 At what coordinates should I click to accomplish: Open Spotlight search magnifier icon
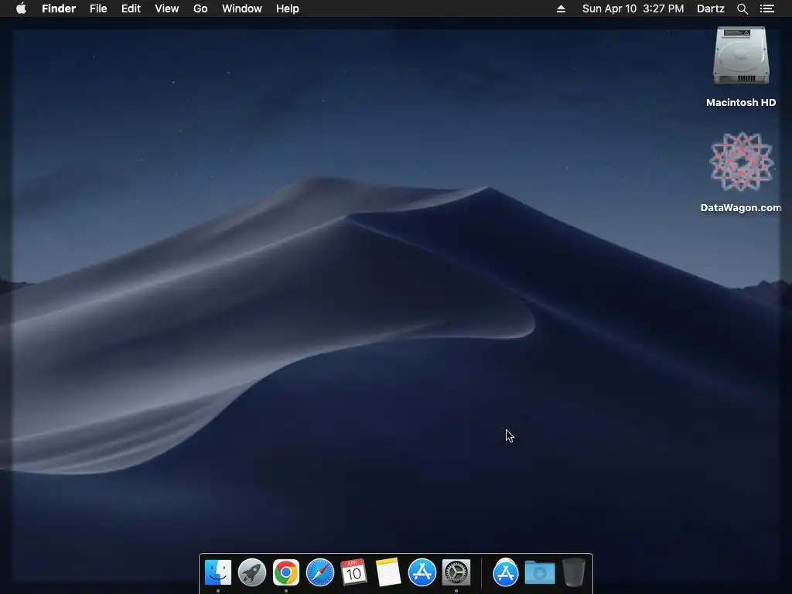coord(742,9)
